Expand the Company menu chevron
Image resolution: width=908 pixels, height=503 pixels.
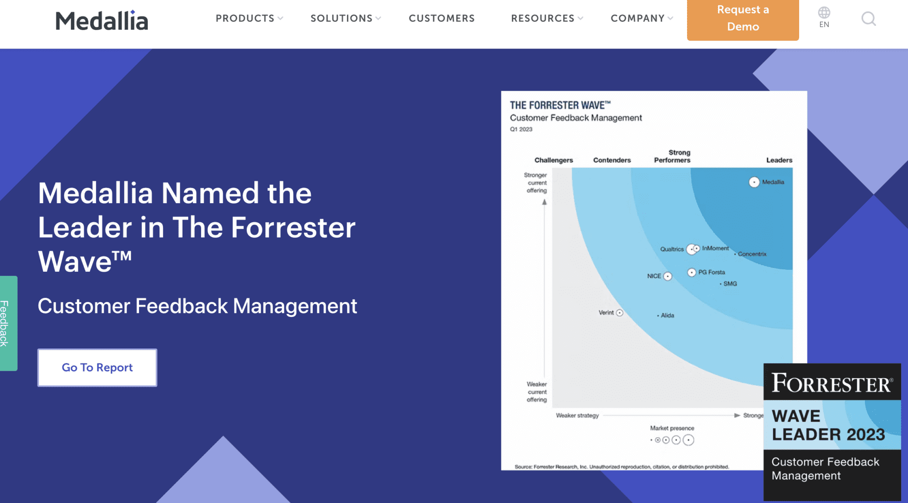point(670,19)
